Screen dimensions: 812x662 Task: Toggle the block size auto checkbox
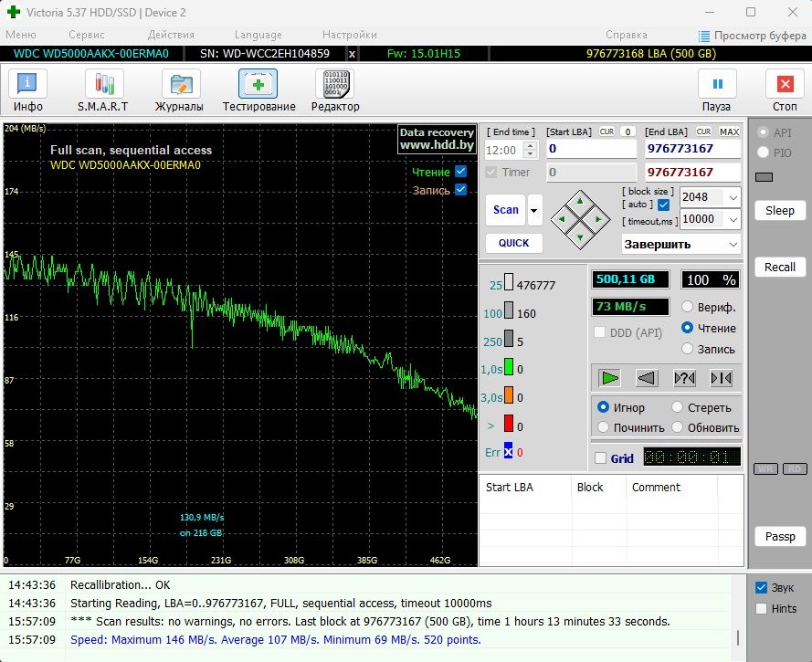663,205
